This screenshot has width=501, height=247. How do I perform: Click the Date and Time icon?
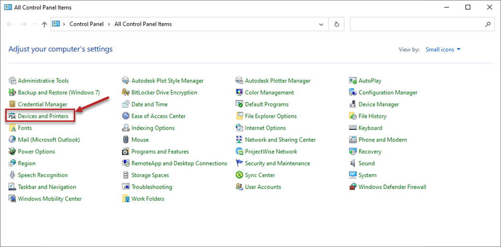coord(125,104)
